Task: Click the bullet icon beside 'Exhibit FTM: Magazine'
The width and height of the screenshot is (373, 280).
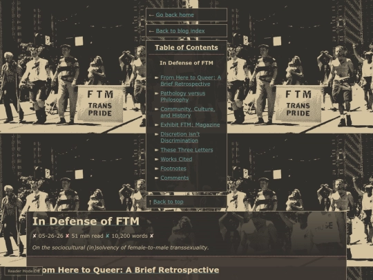Action: click(x=156, y=124)
